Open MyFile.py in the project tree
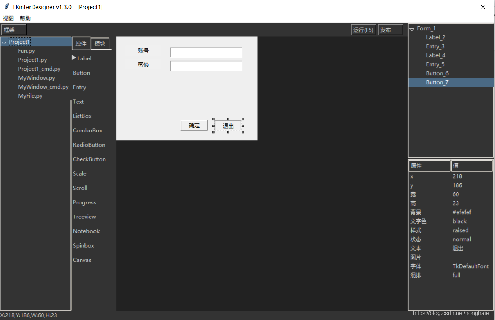 click(x=30, y=96)
